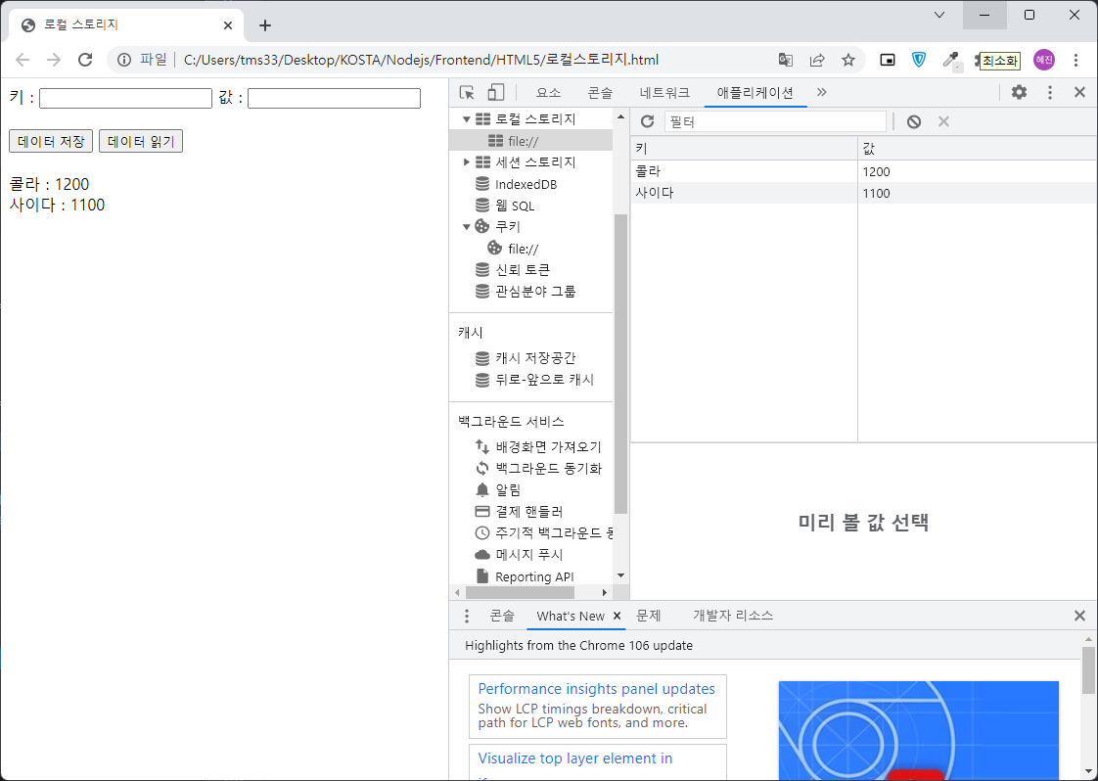
Task: Open the user profile avatar
Action: coord(1044,61)
